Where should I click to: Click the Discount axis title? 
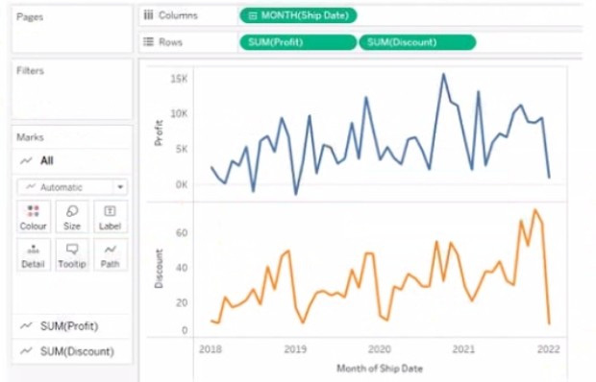(x=159, y=269)
